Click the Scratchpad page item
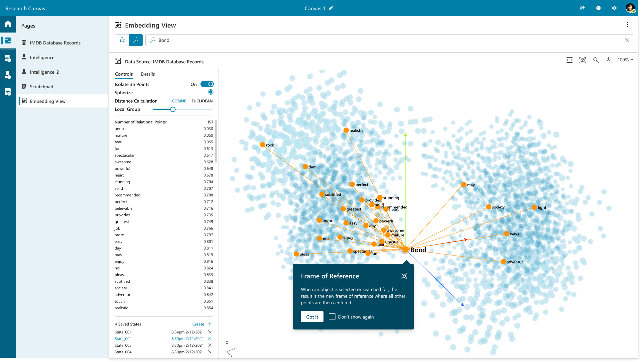Screen dimensions: 641x362 click(41, 86)
